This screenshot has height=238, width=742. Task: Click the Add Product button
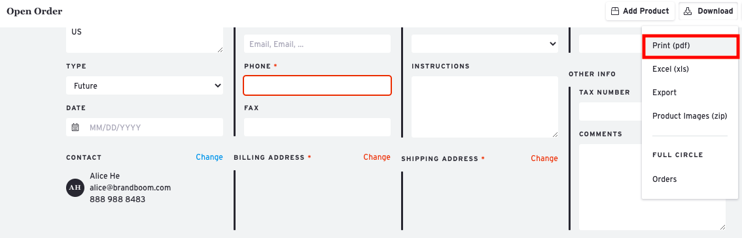[640, 11]
